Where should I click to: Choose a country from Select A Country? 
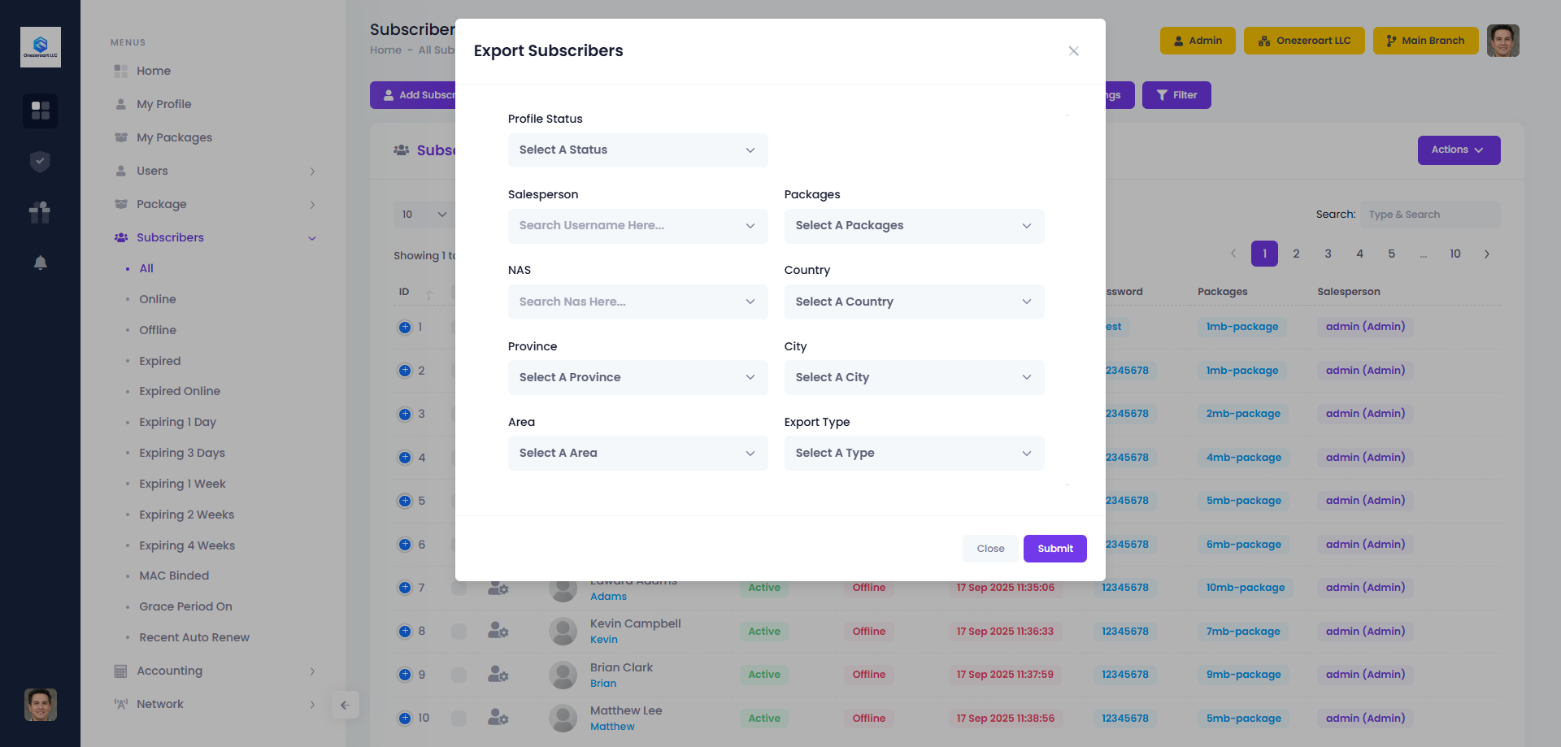(x=914, y=302)
